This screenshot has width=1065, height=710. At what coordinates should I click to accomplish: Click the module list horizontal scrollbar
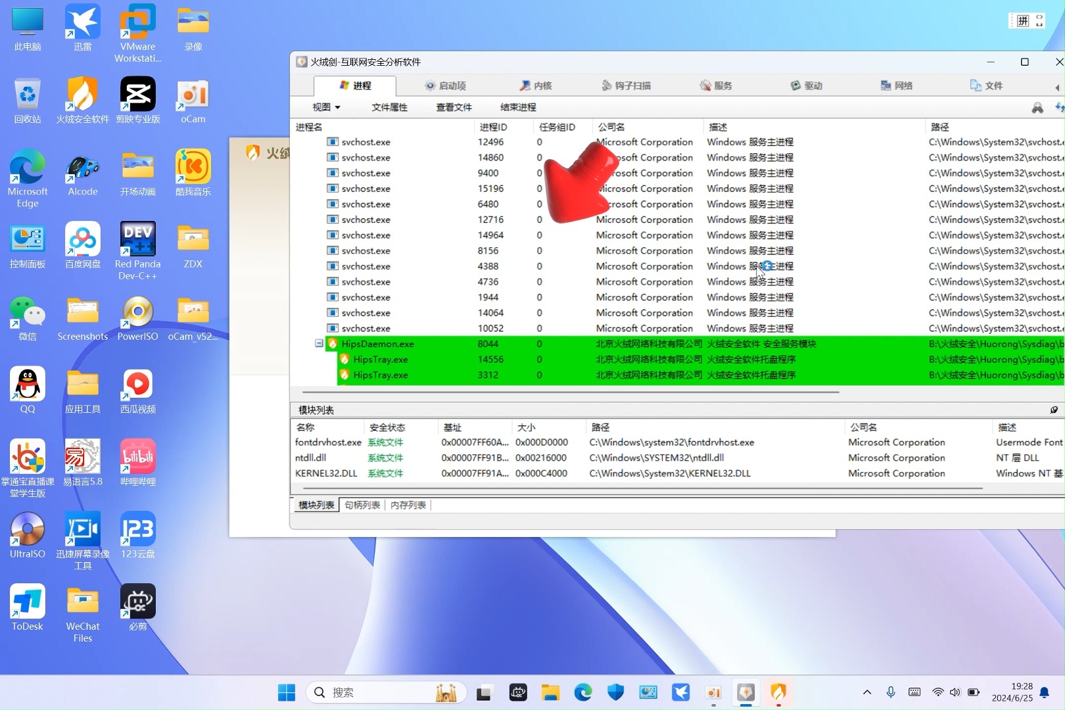coord(642,488)
